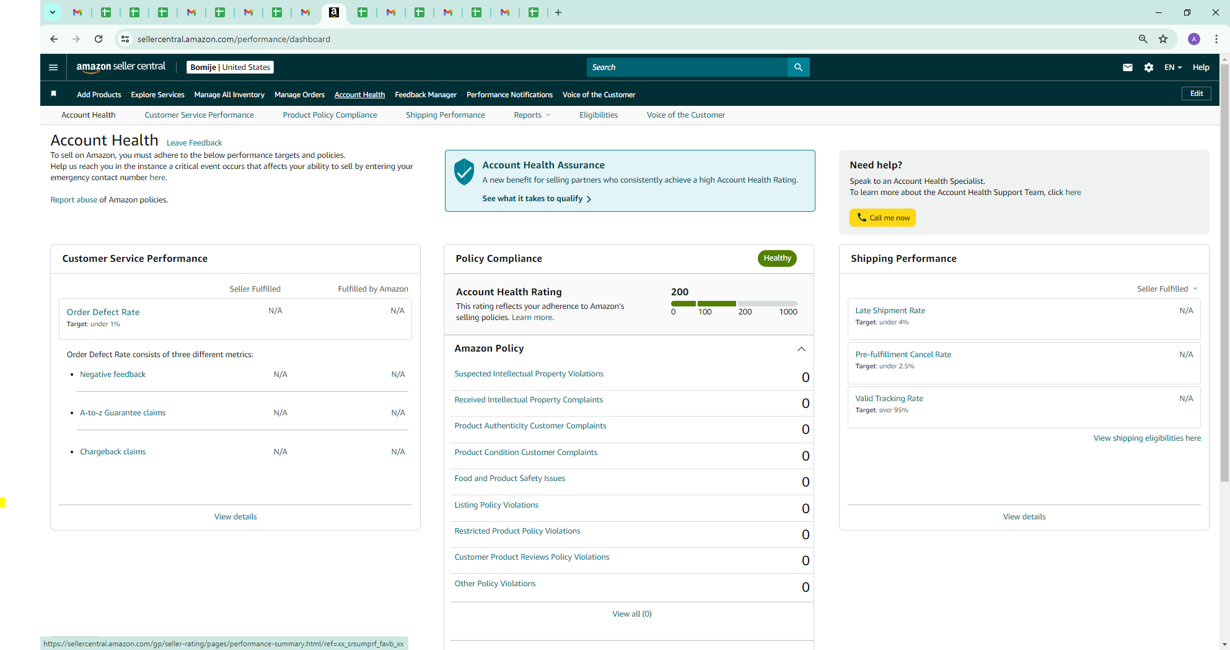Screen dimensions: 1230x650
Task: Click the Edit favorites button
Action: coord(1197,93)
